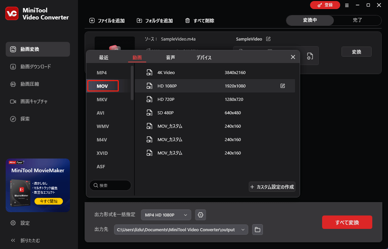The image size is (388, 249).
Task: Open the 探索 explore section
Action: [37, 119]
